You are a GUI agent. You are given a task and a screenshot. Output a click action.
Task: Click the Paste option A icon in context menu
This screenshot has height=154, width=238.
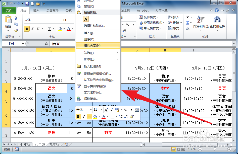point(86,19)
